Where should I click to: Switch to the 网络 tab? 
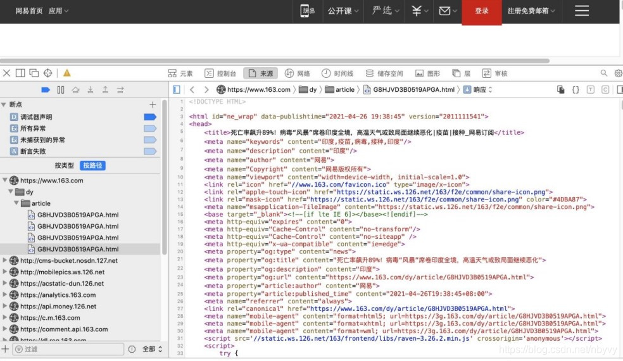[297, 73]
